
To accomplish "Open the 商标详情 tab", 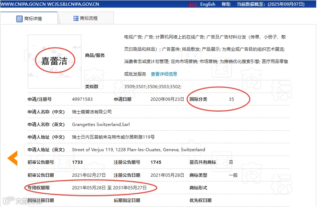I will pos(29,19).
